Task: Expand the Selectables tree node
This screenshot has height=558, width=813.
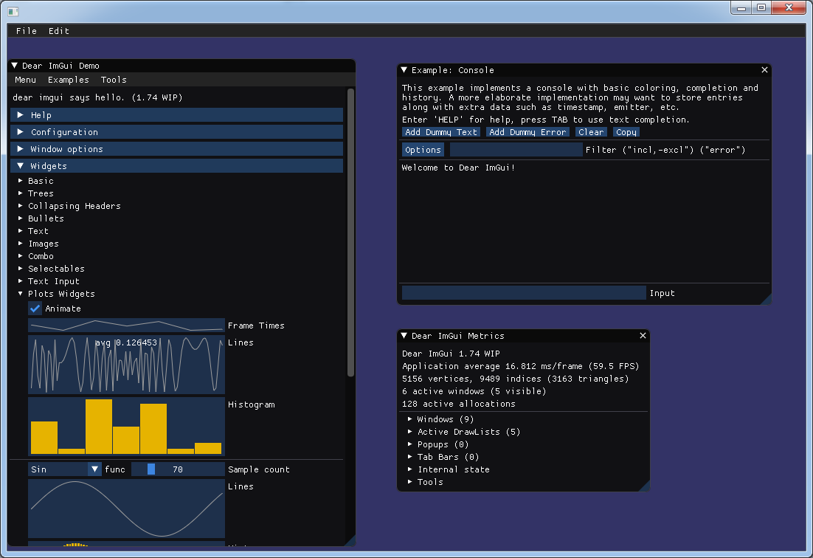Action: coord(51,269)
